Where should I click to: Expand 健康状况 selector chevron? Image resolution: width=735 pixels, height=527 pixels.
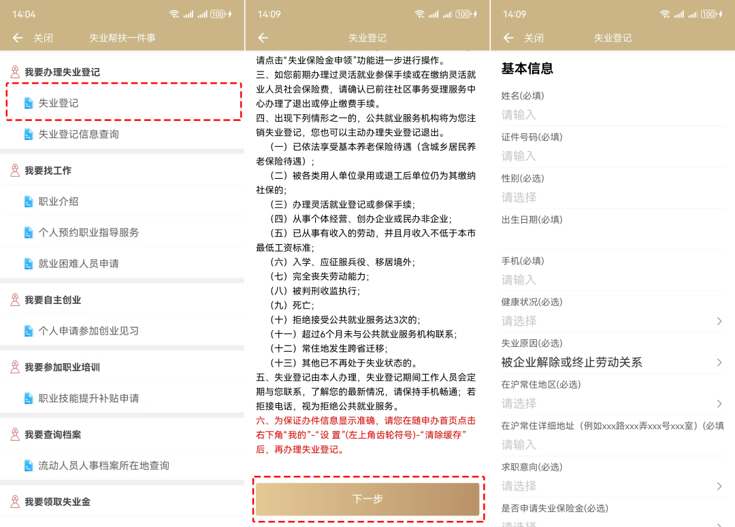pos(719,321)
